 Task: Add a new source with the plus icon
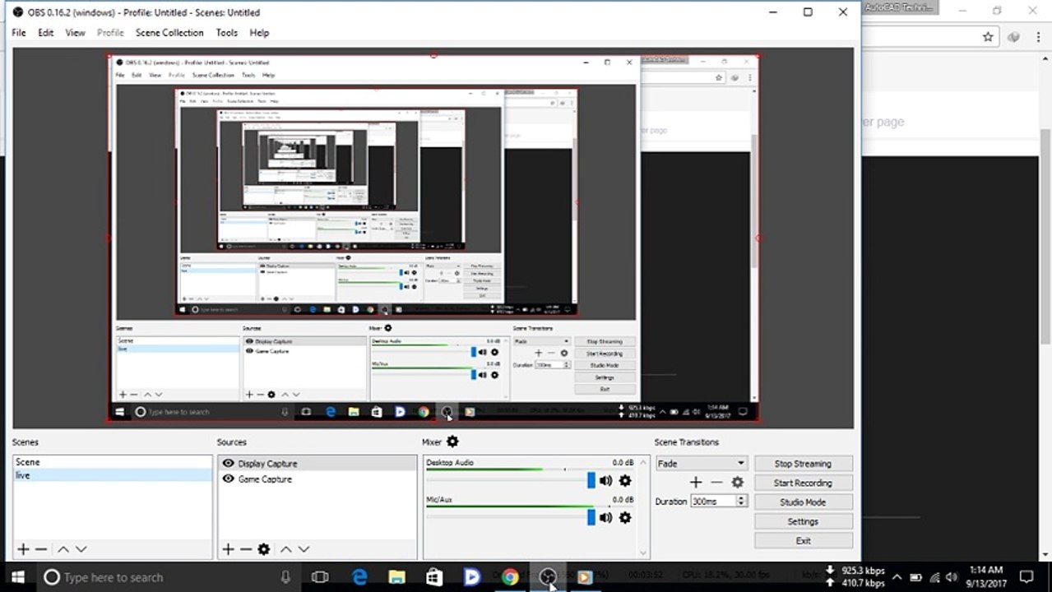[x=228, y=549]
